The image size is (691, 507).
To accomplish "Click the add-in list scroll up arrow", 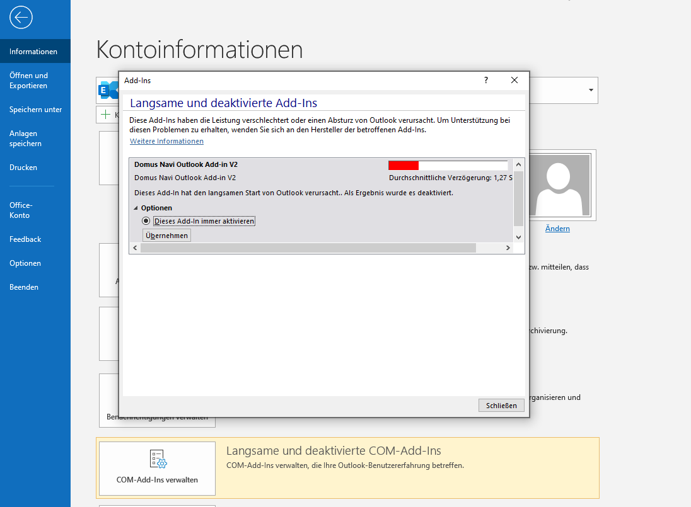I will pos(519,164).
